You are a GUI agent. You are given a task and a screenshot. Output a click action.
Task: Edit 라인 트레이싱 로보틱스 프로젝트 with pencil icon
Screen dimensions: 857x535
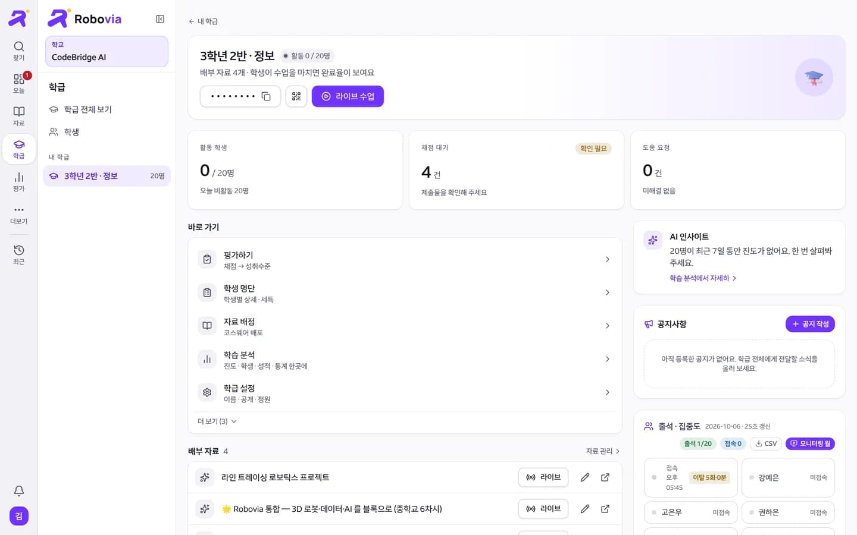(x=585, y=477)
